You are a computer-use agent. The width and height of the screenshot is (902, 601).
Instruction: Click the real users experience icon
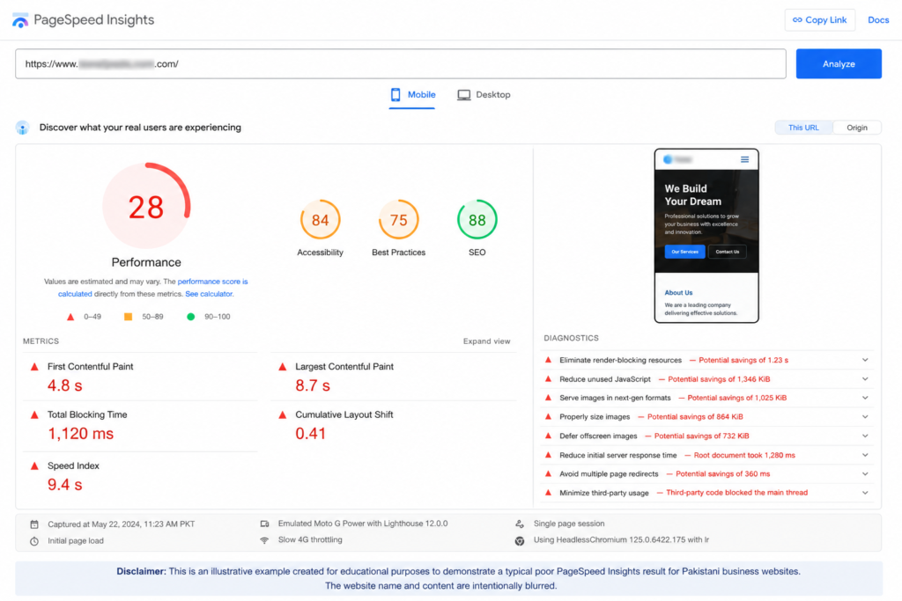click(x=22, y=128)
